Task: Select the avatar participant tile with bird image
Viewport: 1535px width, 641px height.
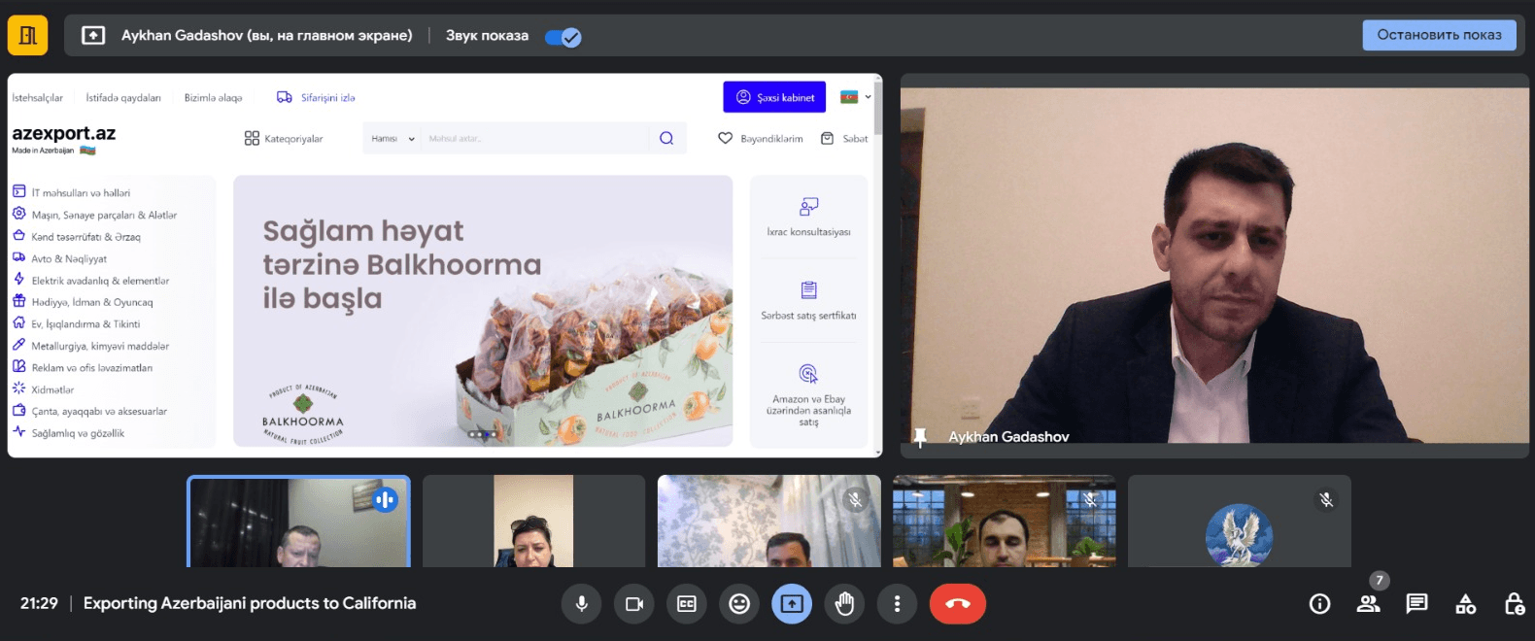Action: 1239,522
